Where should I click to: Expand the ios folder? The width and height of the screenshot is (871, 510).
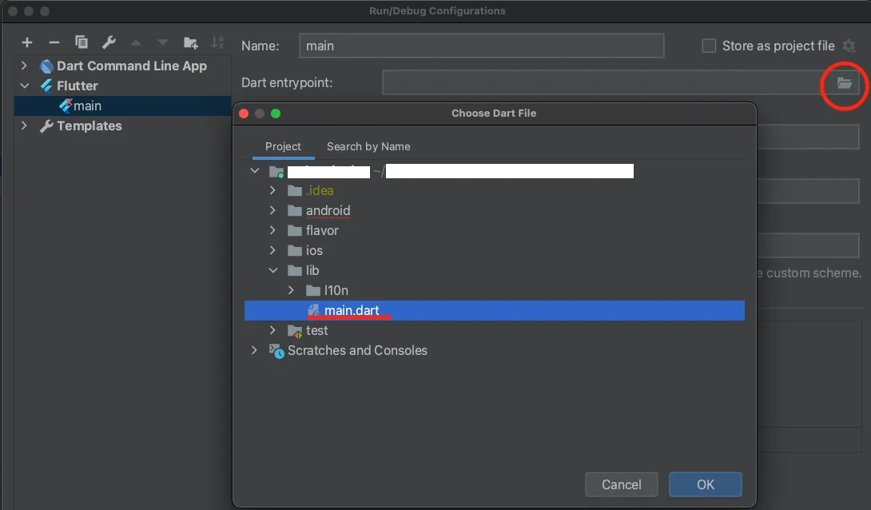(x=272, y=250)
